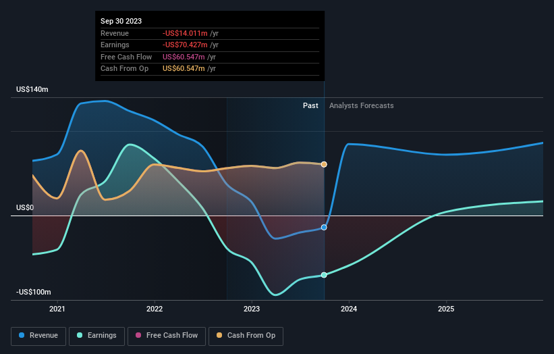The height and width of the screenshot is (354, 554).
Task: Click the Cash From Op label in tooltip
Action: pyautogui.click(x=124, y=69)
